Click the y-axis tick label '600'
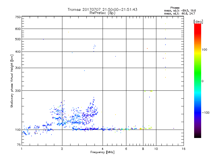 [x=18, y=29]
